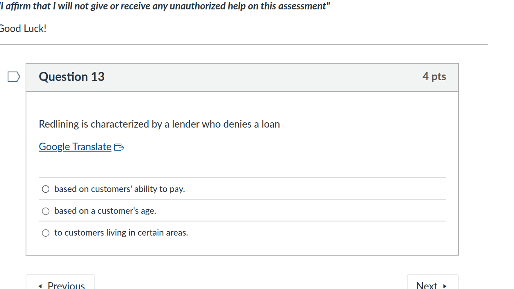Click the answer text 'based on a customer's age'
The image size is (514, 289).
[105, 211]
